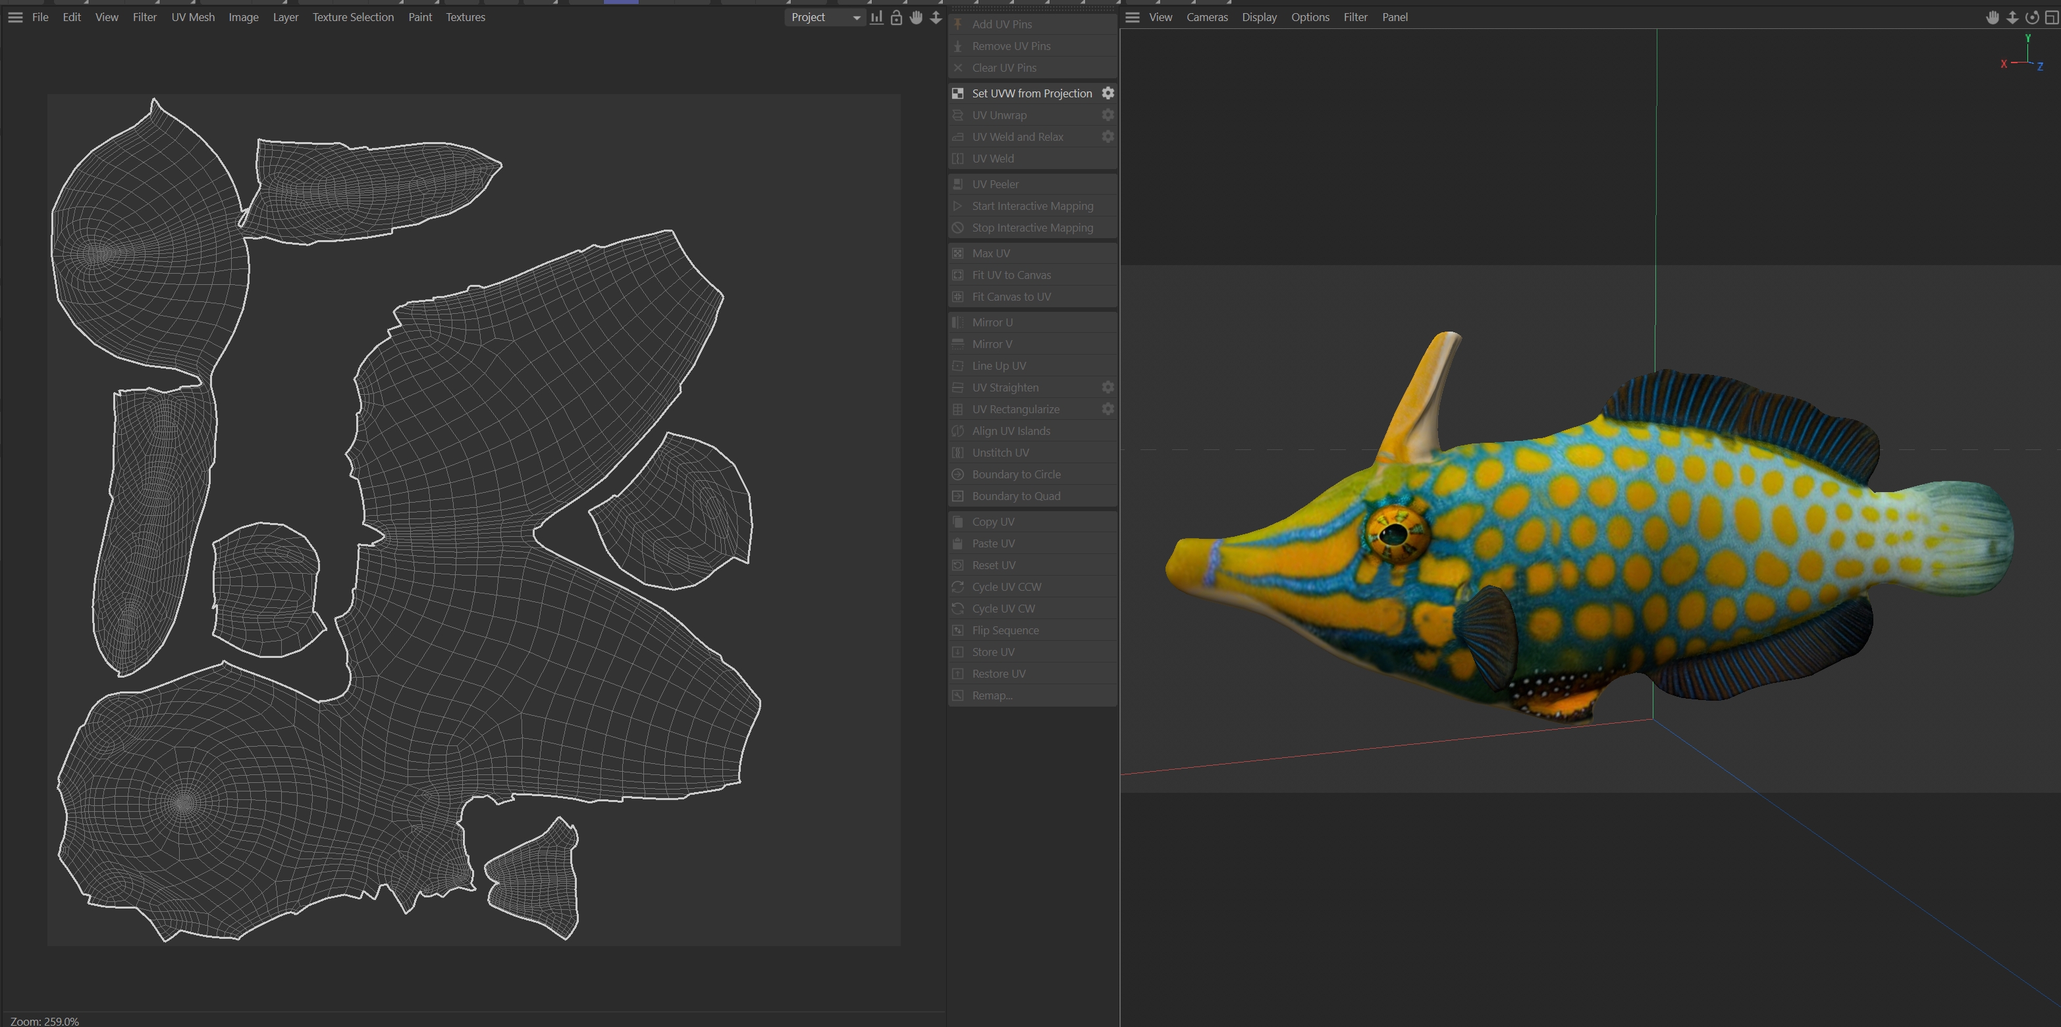Expand the Project dropdown
The image size is (2061, 1027).
[825, 17]
